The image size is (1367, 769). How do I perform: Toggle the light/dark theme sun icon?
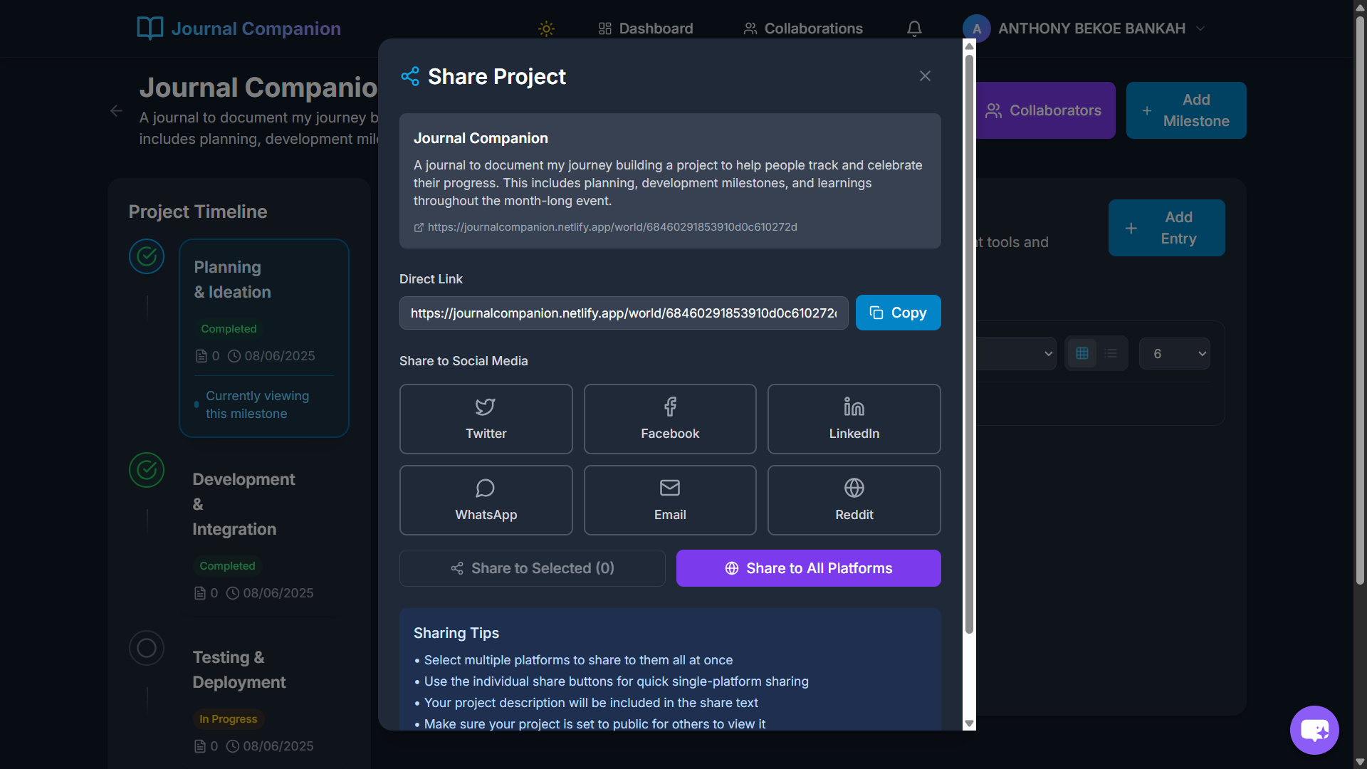546,28
